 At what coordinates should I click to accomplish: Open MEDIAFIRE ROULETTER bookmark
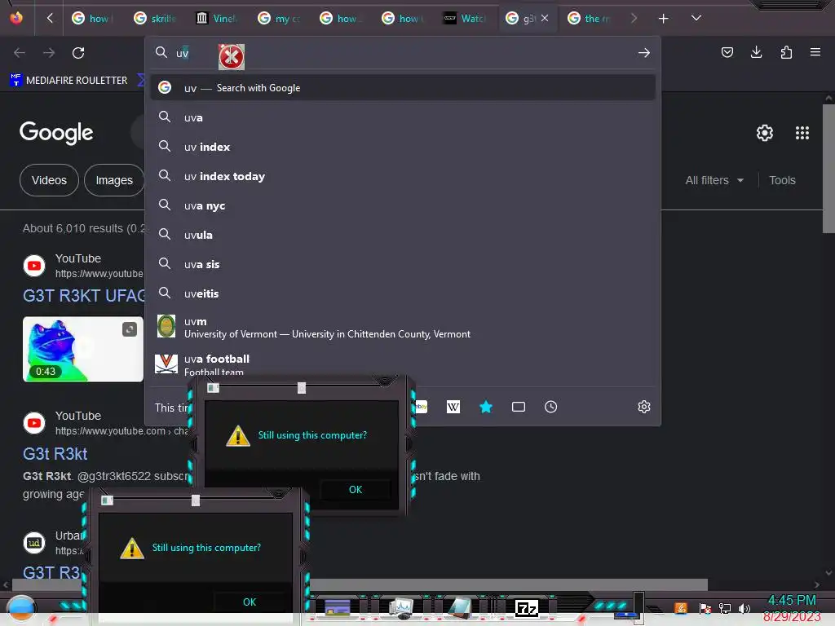(x=69, y=81)
